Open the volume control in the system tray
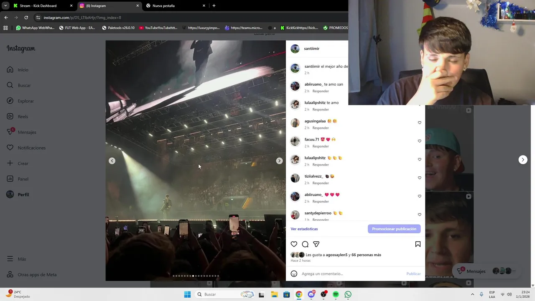The image size is (535, 301). pos(510,294)
